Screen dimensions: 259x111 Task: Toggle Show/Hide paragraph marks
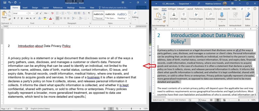89,13
